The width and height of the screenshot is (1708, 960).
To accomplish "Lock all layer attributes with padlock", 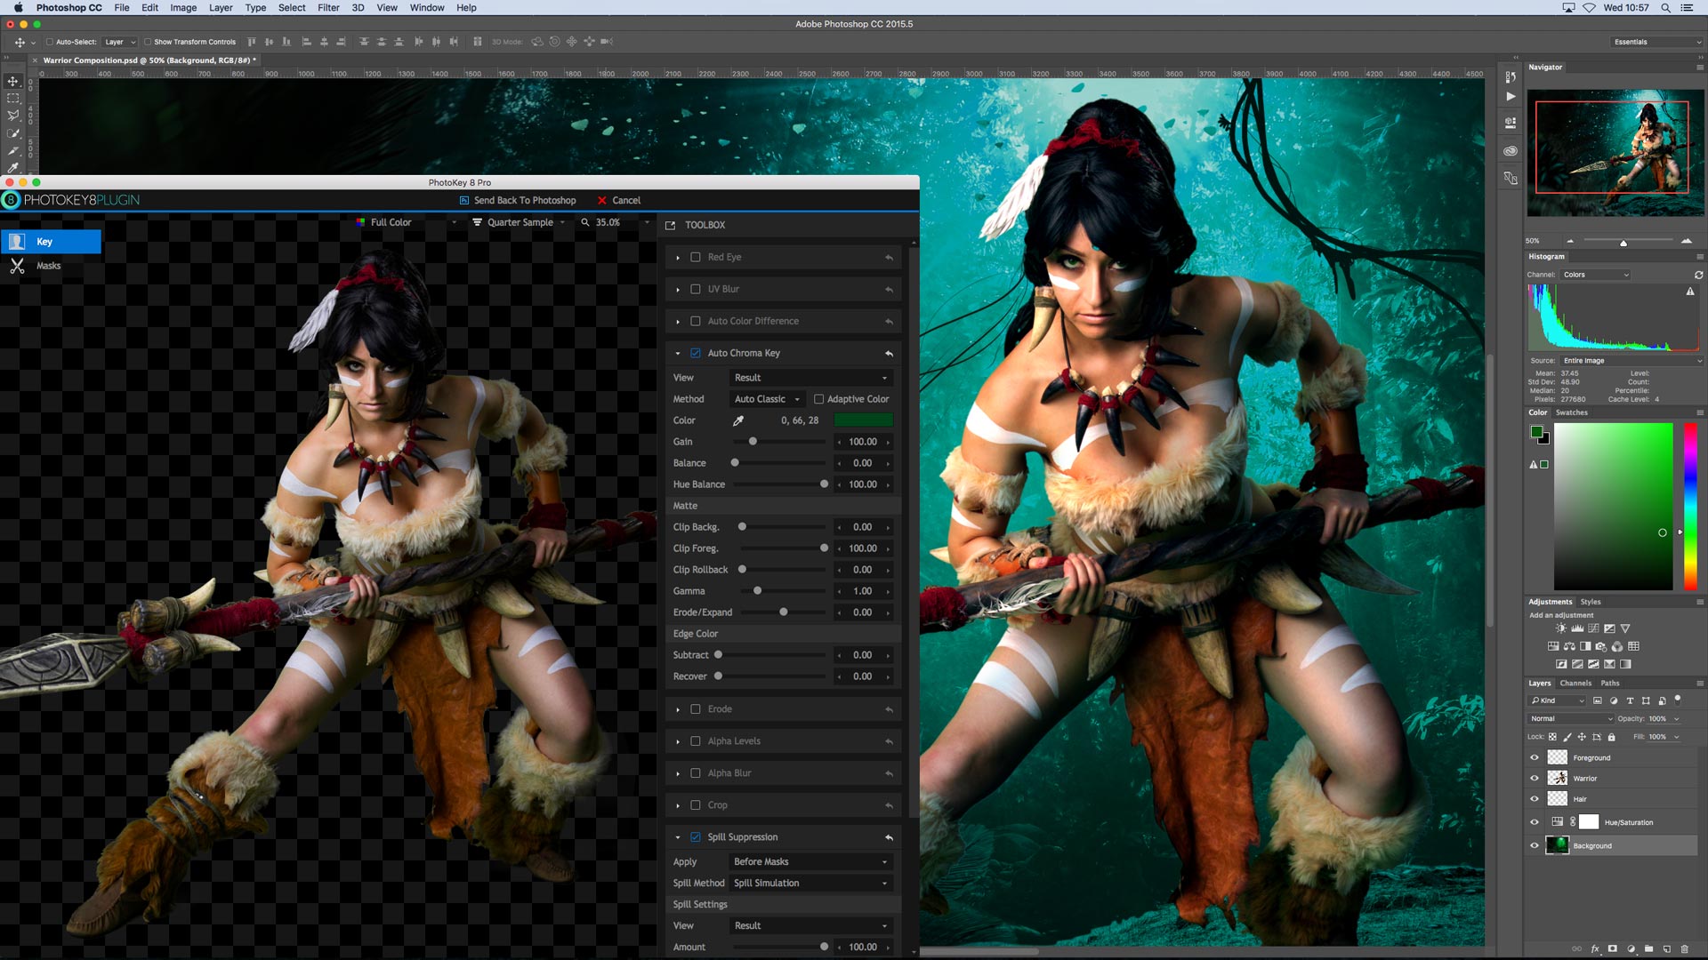I will (1611, 737).
